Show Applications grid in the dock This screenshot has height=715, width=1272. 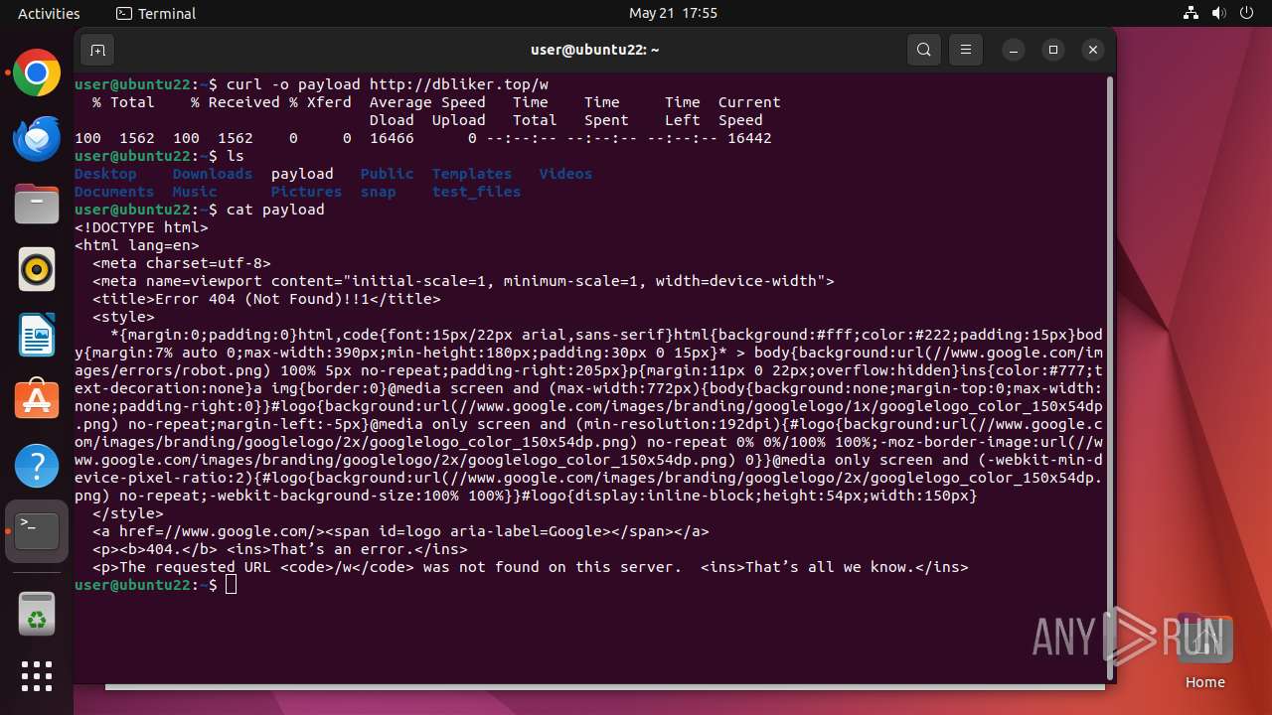[x=37, y=676]
